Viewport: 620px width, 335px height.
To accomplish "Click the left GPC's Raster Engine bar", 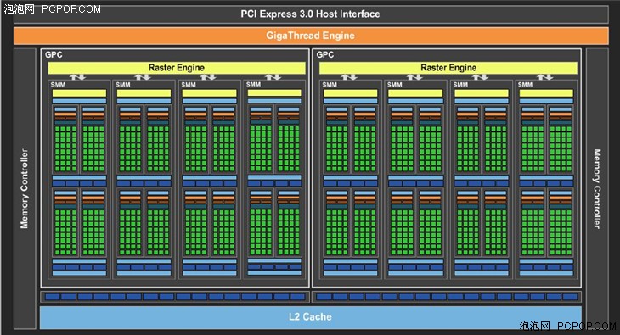I will pos(177,68).
